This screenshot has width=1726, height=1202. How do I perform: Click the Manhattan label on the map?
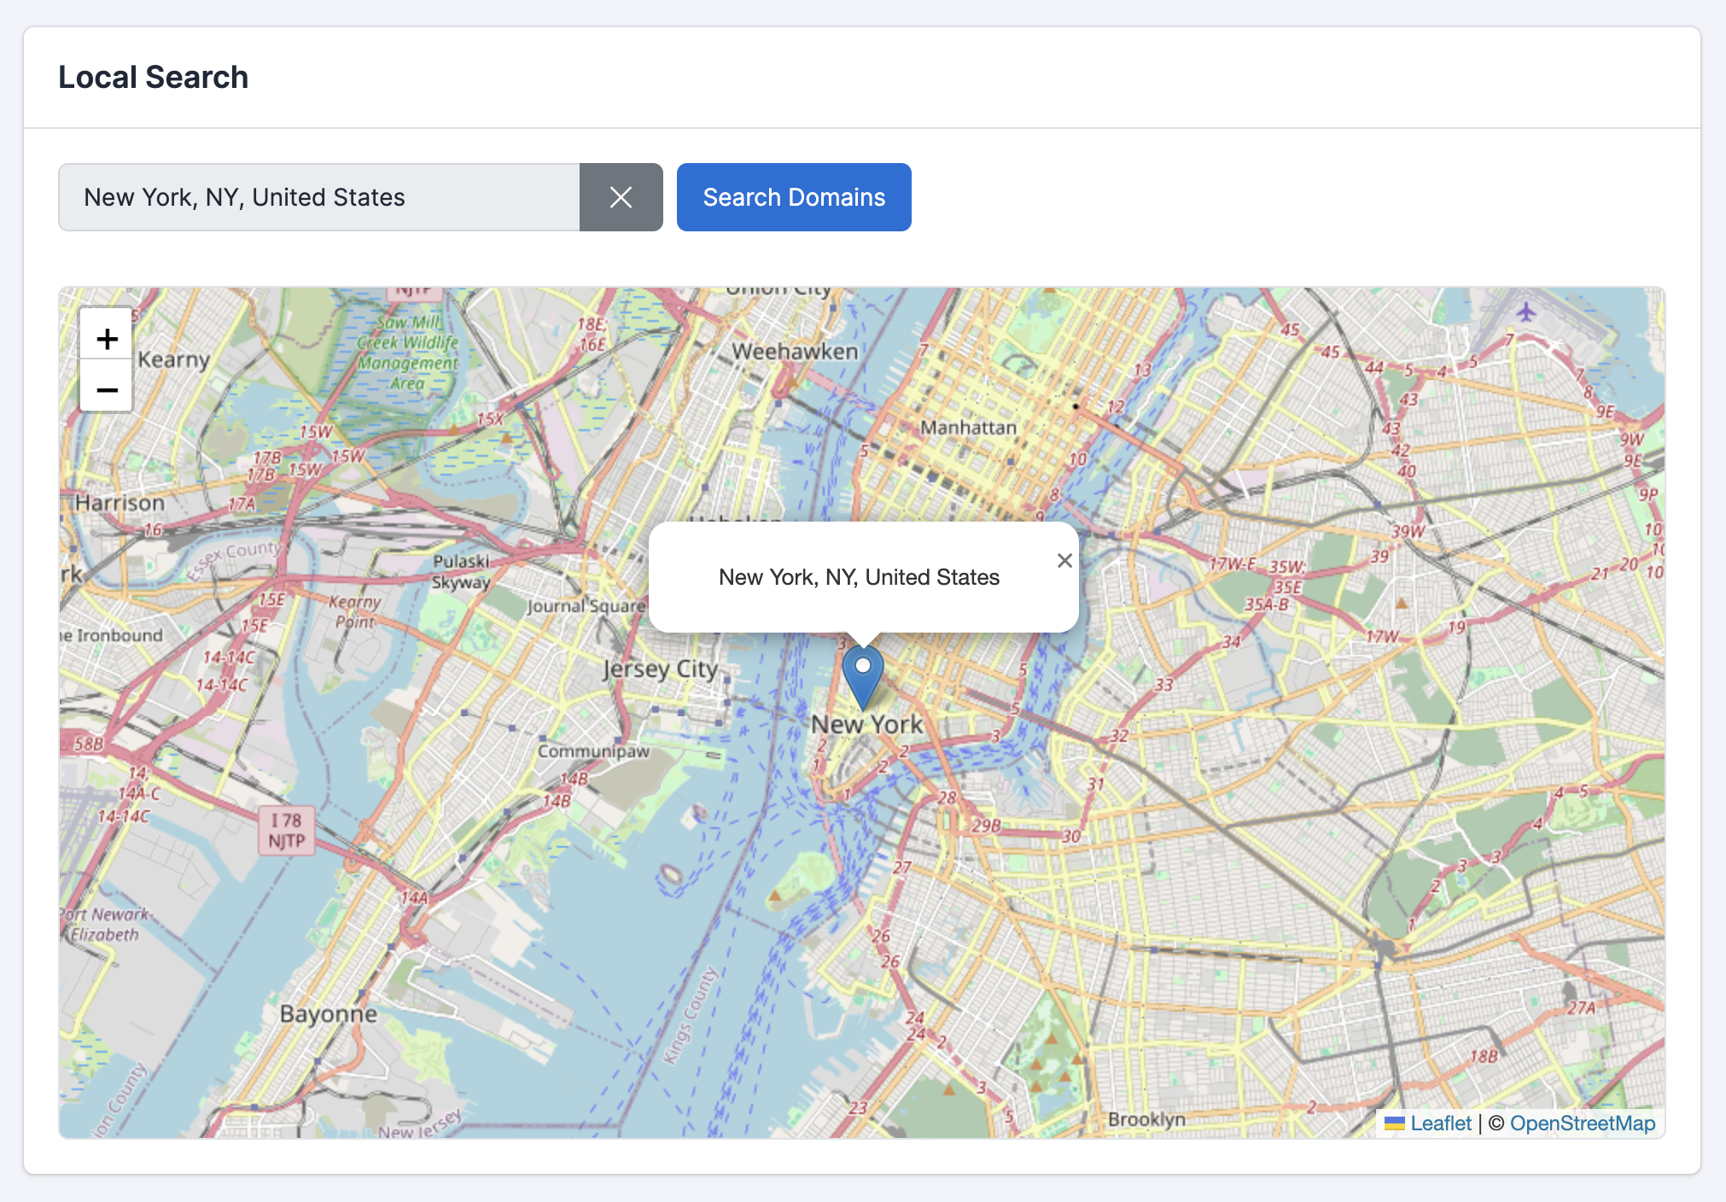[968, 427]
